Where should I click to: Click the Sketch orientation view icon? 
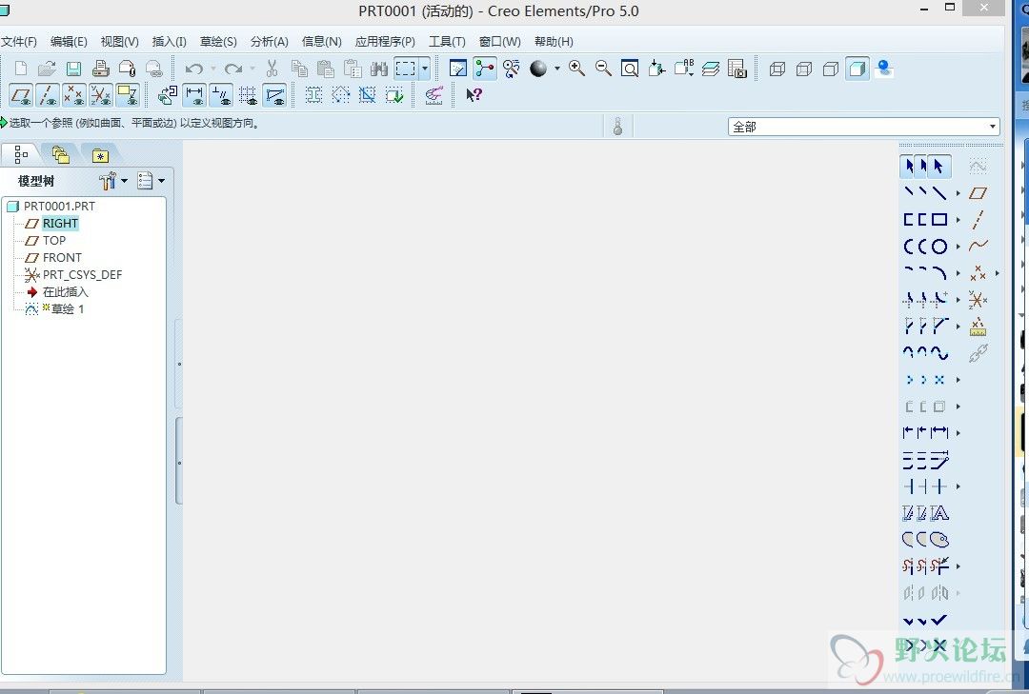point(458,69)
